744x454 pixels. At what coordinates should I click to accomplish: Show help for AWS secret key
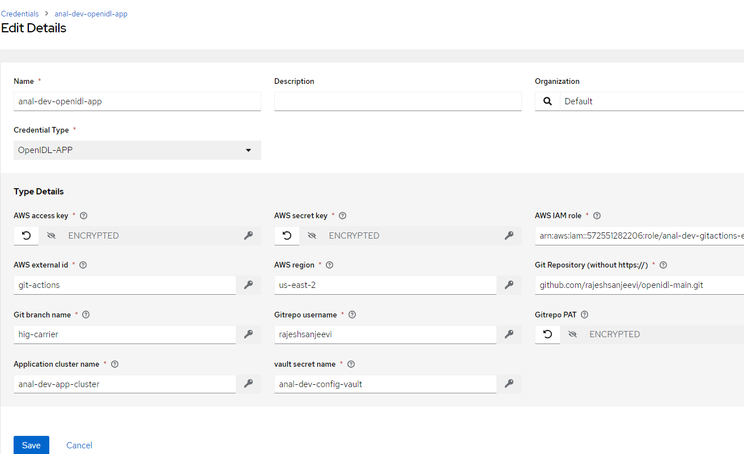343,216
